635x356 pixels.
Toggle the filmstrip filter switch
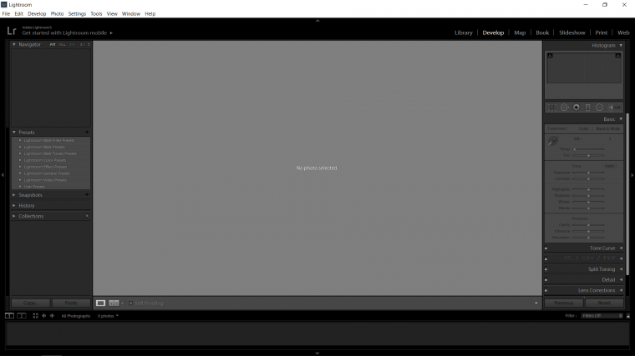[x=628, y=316]
